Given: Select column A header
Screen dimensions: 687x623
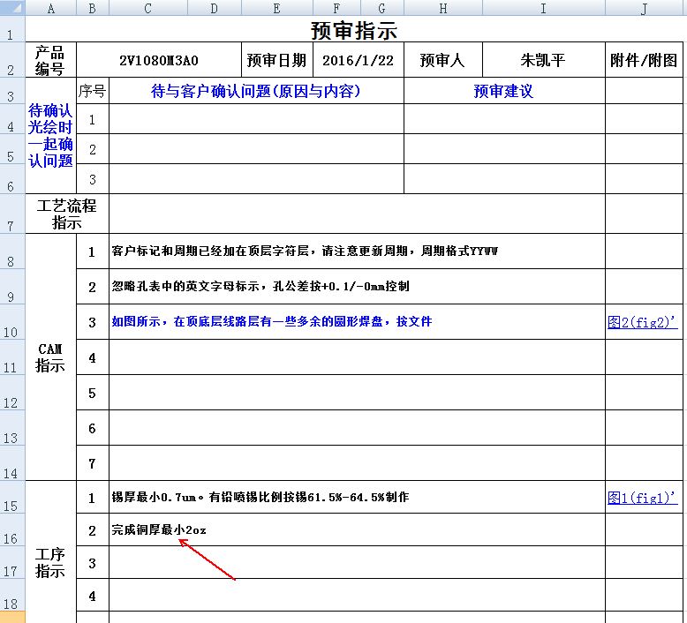Looking at the screenshot, I should click(x=51, y=7).
